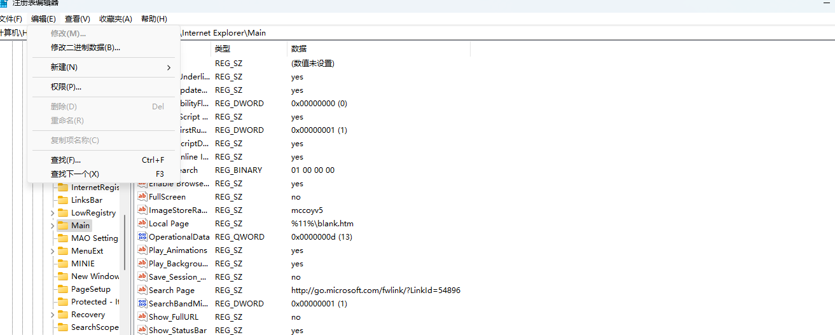835x335 pixels.
Task: Expand the Main key node
Action: [x=52, y=226]
